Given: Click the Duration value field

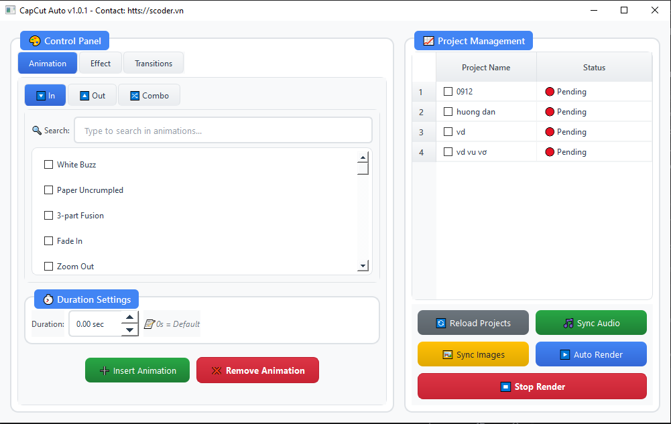Looking at the screenshot, I should coord(95,324).
